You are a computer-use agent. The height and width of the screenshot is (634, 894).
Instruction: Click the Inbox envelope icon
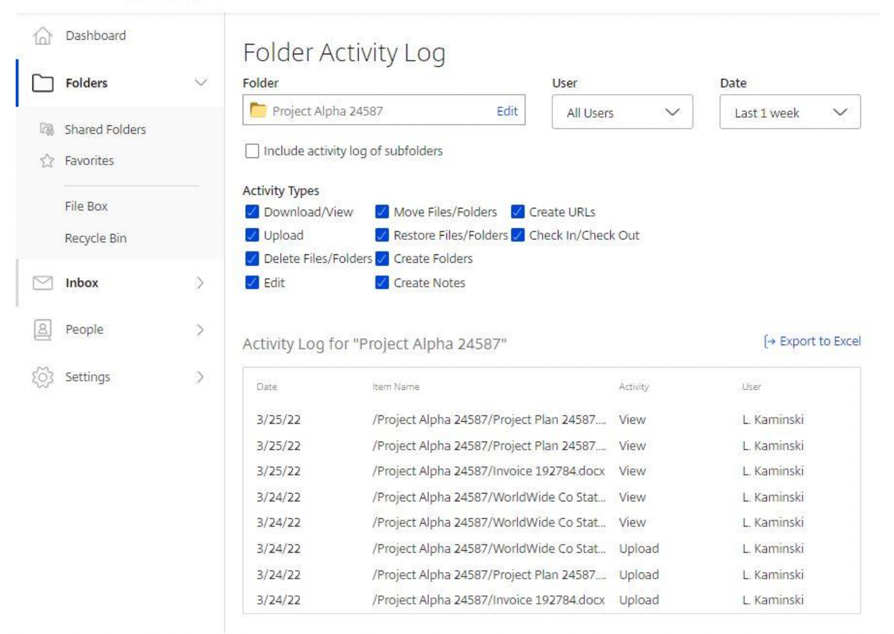click(x=43, y=281)
